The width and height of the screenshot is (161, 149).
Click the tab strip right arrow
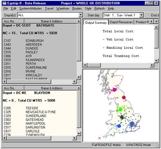coord(156,21)
